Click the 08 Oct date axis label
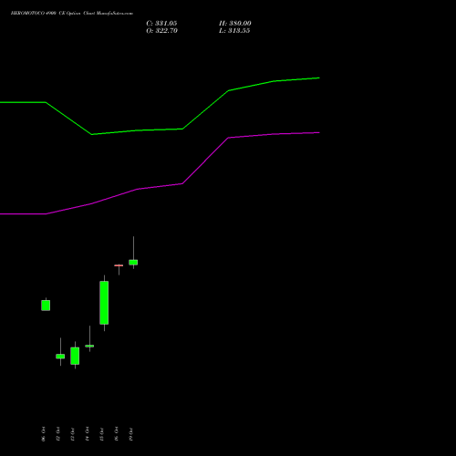This screenshot has height=456, width=456. click(x=44, y=434)
